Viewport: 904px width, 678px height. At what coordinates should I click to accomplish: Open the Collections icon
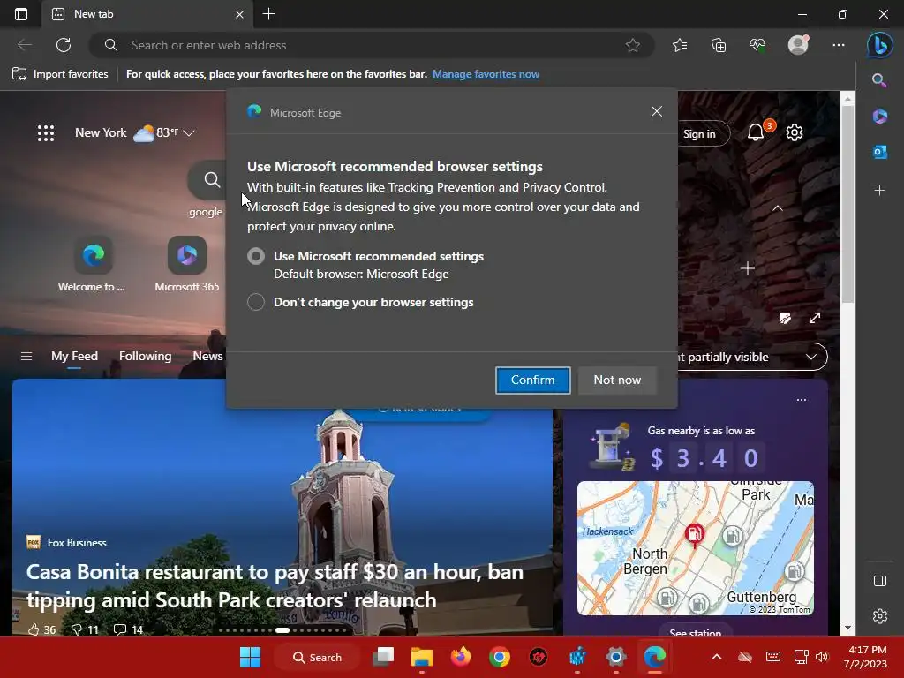pyautogui.click(x=719, y=45)
